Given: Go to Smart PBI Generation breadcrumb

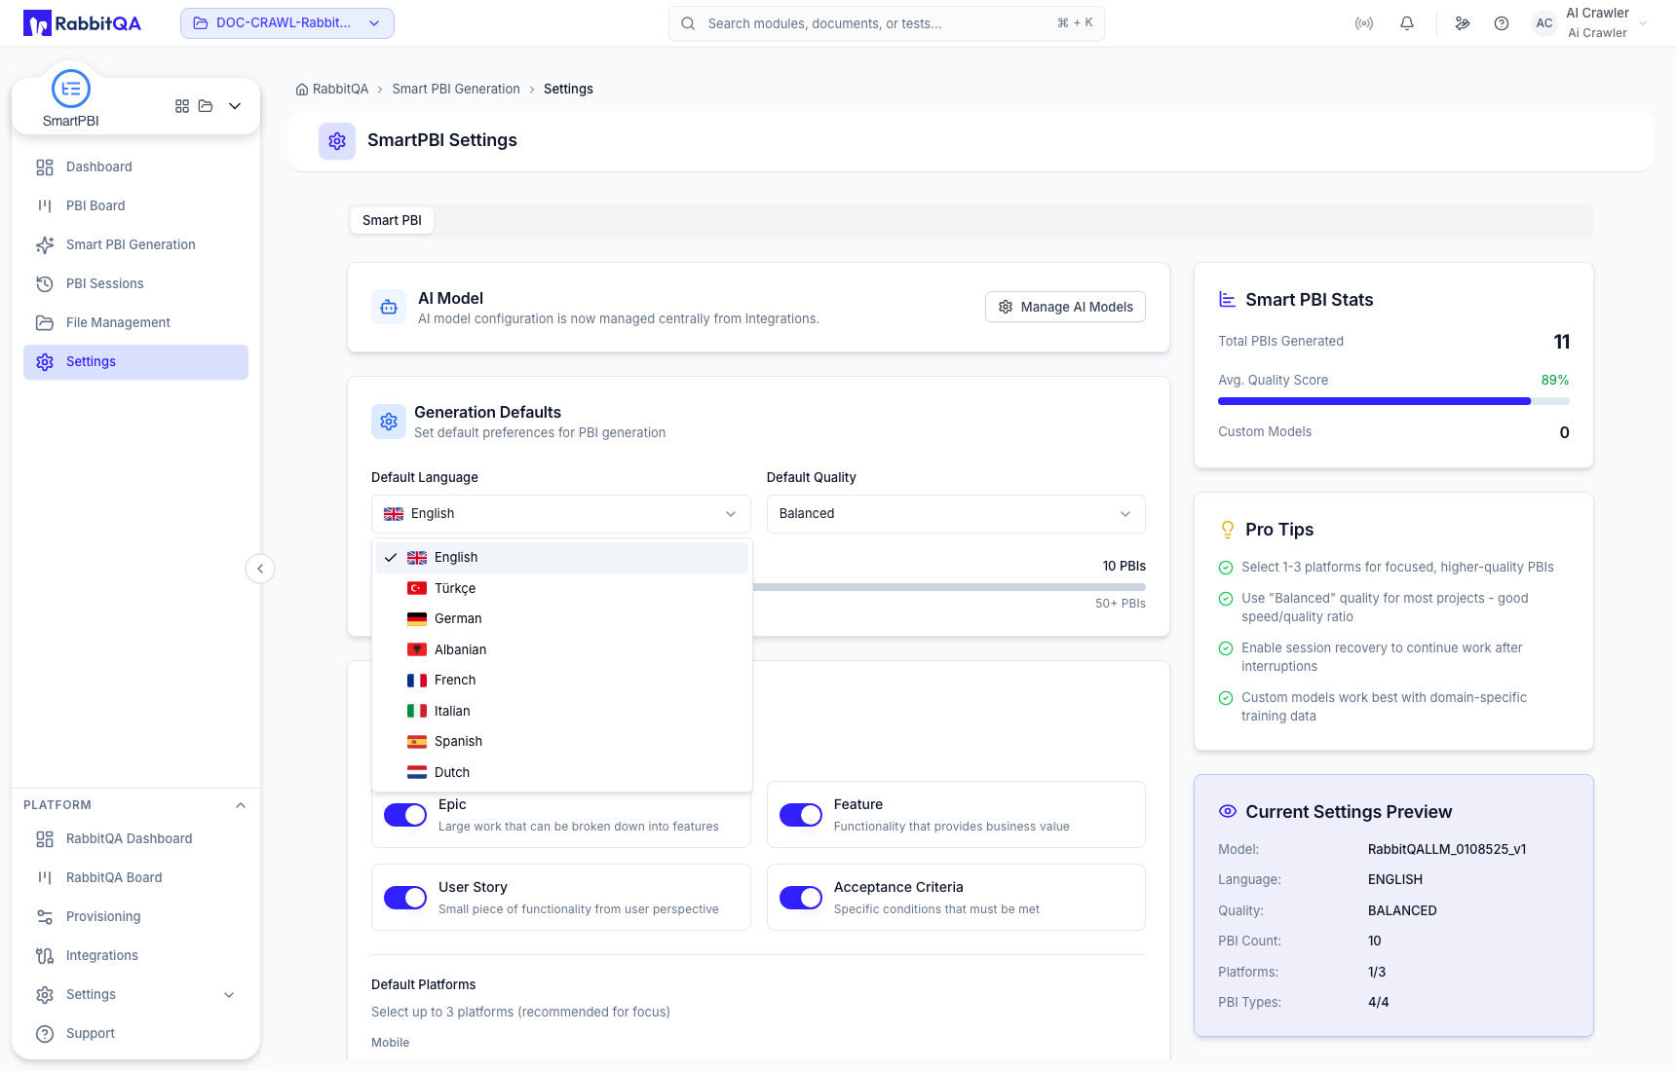Looking at the screenshot, I should [456, 90].
